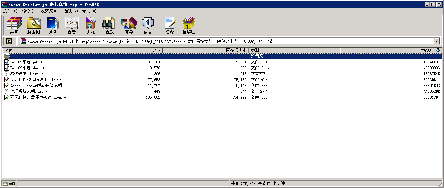Image resolution: width=444 pixels, height=188 pixels.
Task: Open the File (文件) menu
Action: (x=10, y=11)
